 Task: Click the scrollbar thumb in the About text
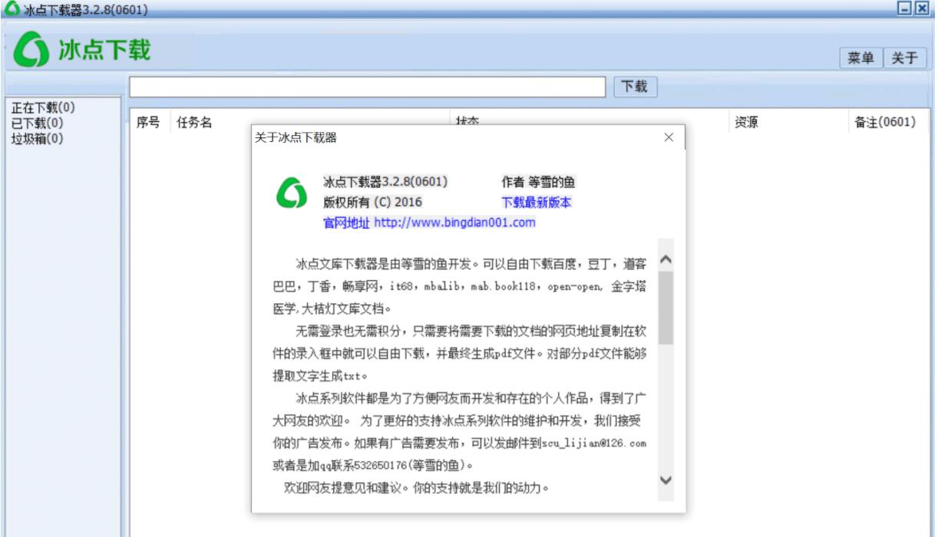666,307
